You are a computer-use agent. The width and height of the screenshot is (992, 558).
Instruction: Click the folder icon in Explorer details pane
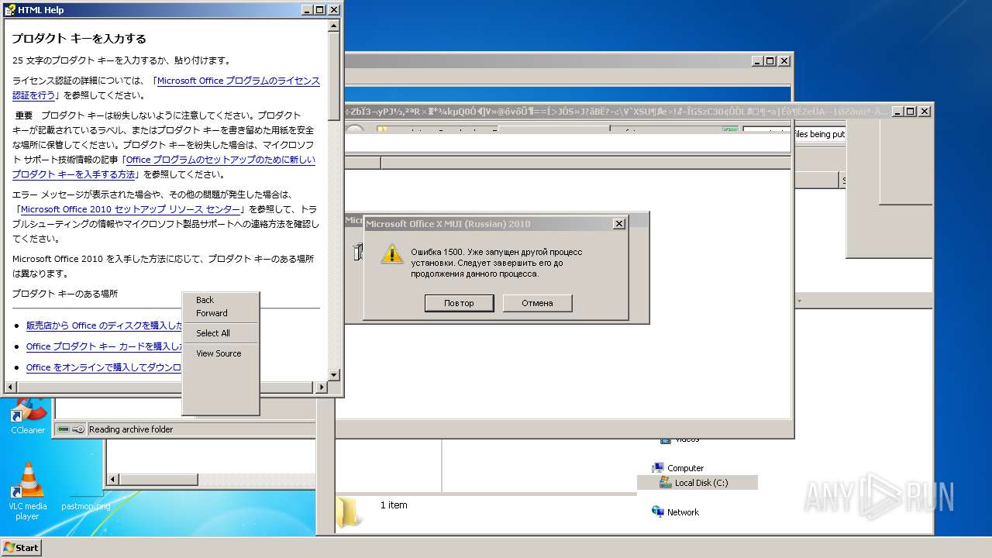(348, 512)
